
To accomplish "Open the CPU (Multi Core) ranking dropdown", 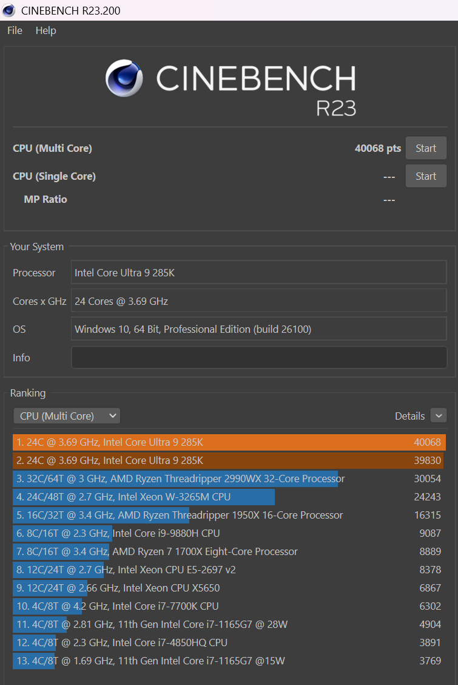I will point(67,416).
